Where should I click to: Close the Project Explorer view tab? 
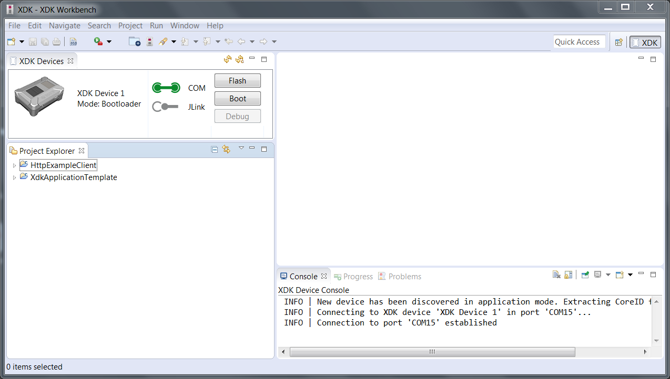pos(82,151)
